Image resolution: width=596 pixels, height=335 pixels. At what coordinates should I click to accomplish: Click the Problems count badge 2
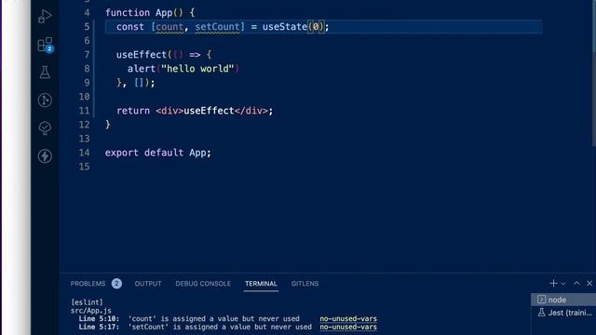(116, 284)
